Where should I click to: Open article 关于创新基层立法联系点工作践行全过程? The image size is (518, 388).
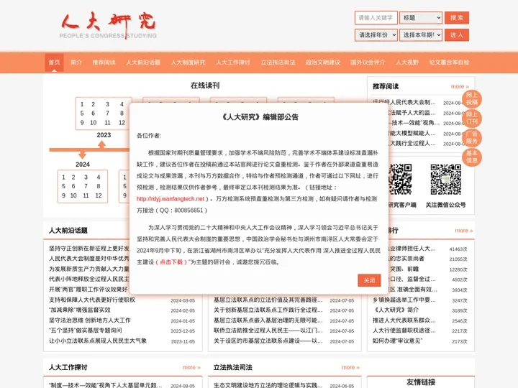pyautogui.click(x=268, y=310)
